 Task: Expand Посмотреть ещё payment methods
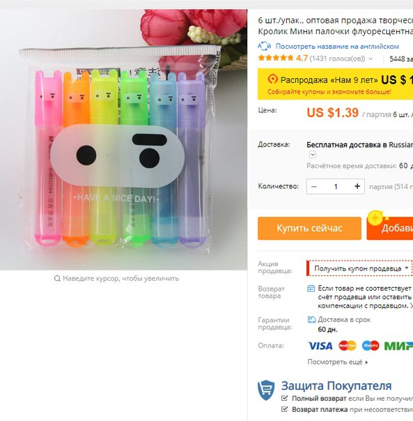tap(338, 362)
